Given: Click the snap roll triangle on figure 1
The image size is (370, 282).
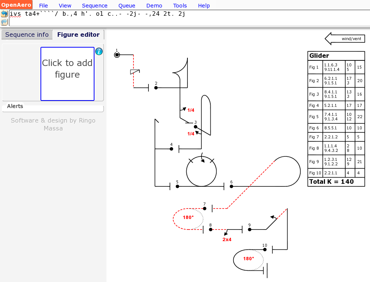Looking at the screenshot, I should tap(135, 72).
